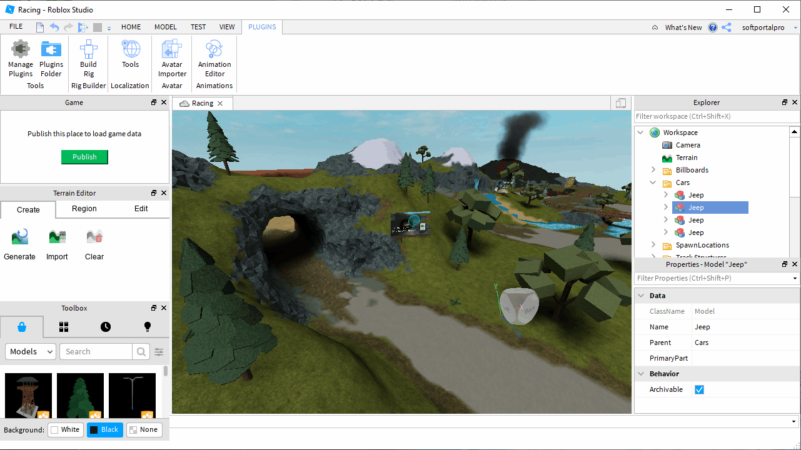The height and width of the screenshot is (450, 801).
Task: Open the Animation Editor
Action: click(x=214, y=59)
